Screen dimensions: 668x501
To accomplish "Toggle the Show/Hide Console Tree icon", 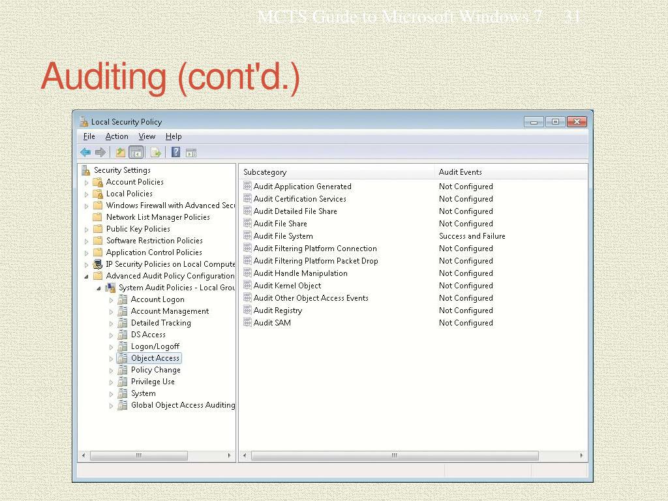I will tap(136, 152).
